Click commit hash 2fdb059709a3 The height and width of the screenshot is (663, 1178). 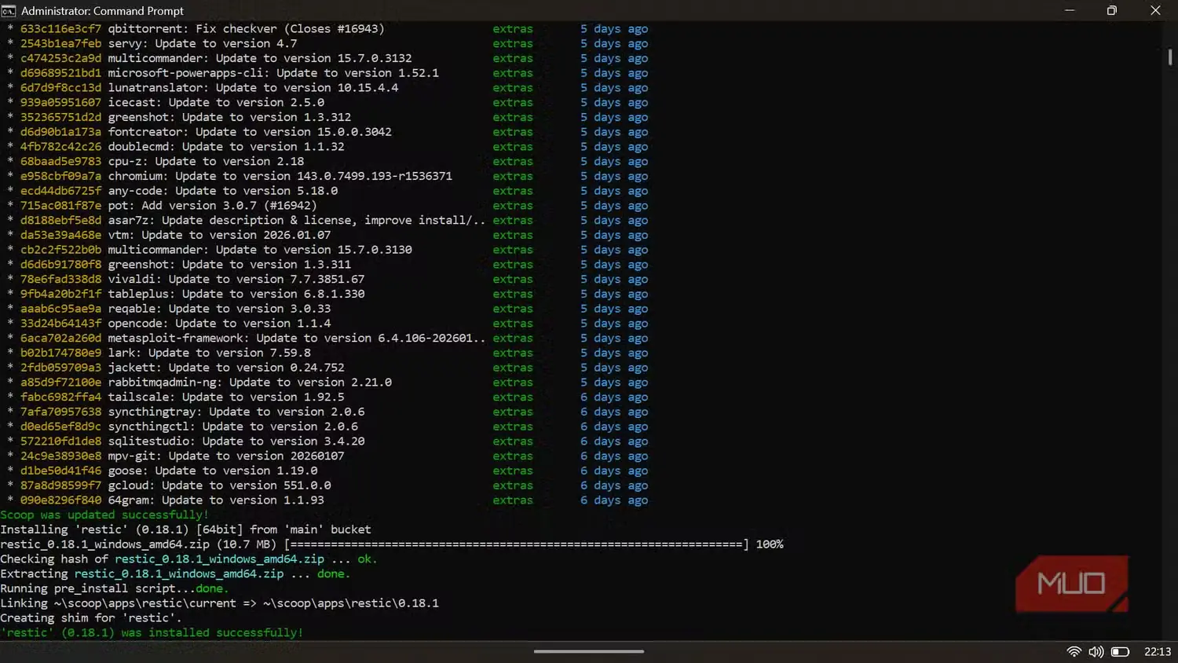point(60,368)
